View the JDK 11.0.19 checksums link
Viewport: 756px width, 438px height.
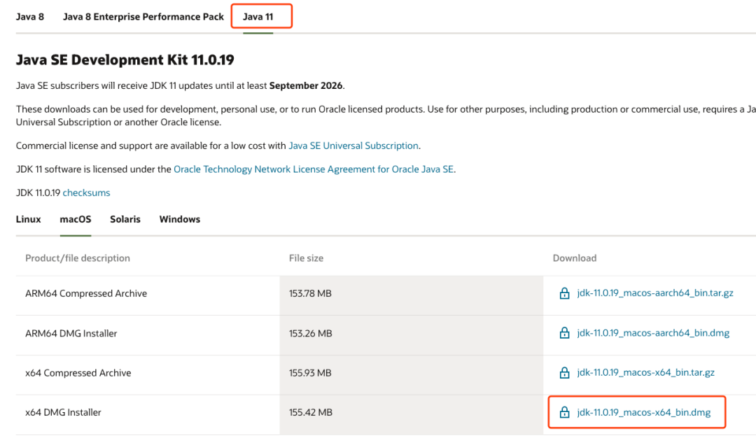coord(86,192)
